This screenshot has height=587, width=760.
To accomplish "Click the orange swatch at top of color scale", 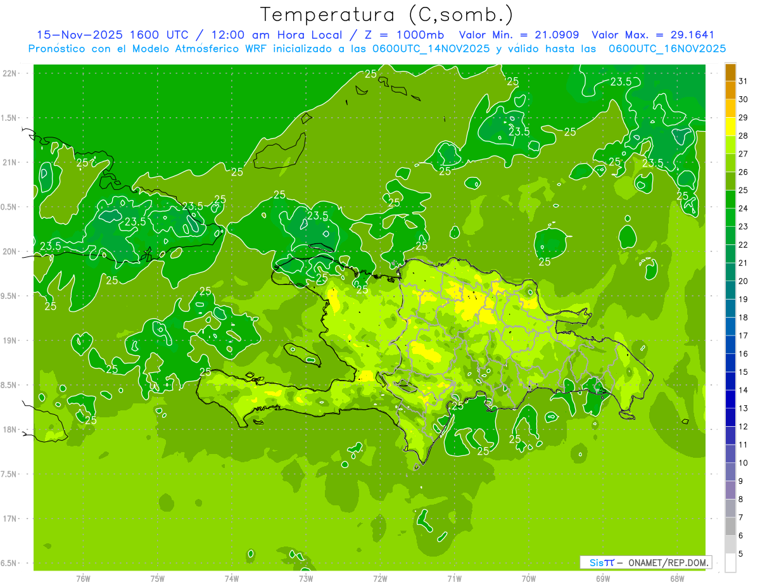I will 730,73.
